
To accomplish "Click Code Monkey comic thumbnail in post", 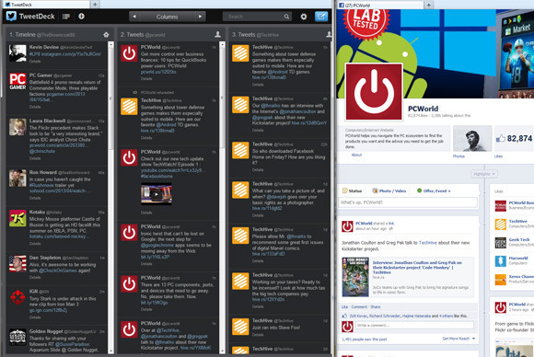I will (355, 277).
